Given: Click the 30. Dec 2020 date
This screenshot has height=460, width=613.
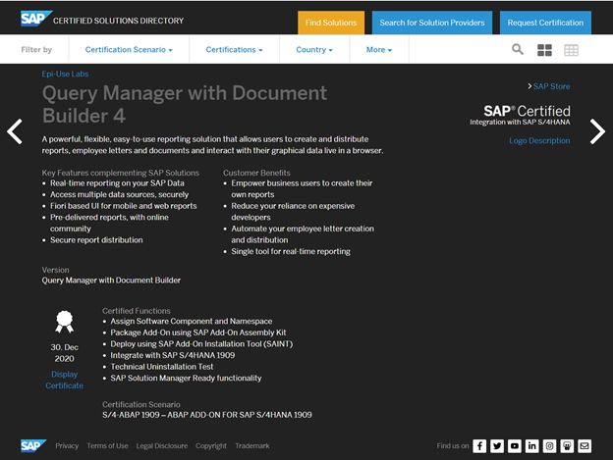Looking at the screenshot, I should pos(65,353).
